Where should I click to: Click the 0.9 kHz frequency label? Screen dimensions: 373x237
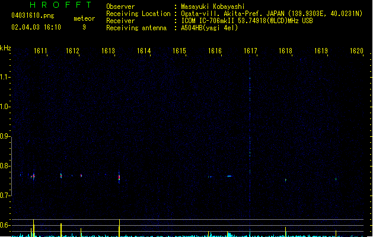click(5, 136)
